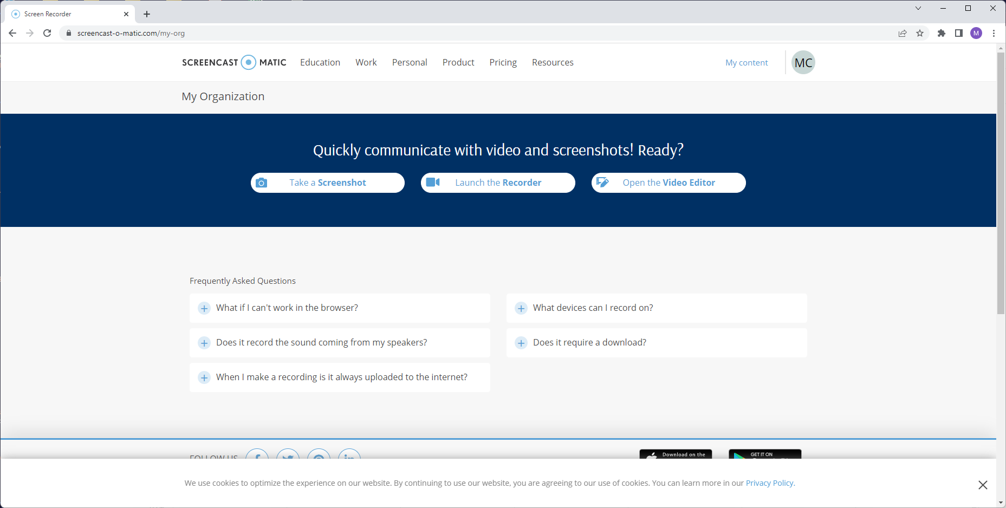This screenshot has width=1006, height=508.
Task: Open the Personal menu
Action: pyautogui.click(x=410, y=62)
